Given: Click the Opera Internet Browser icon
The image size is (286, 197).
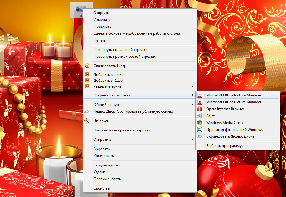Looking at the screenshot, I should pos(200,109).
